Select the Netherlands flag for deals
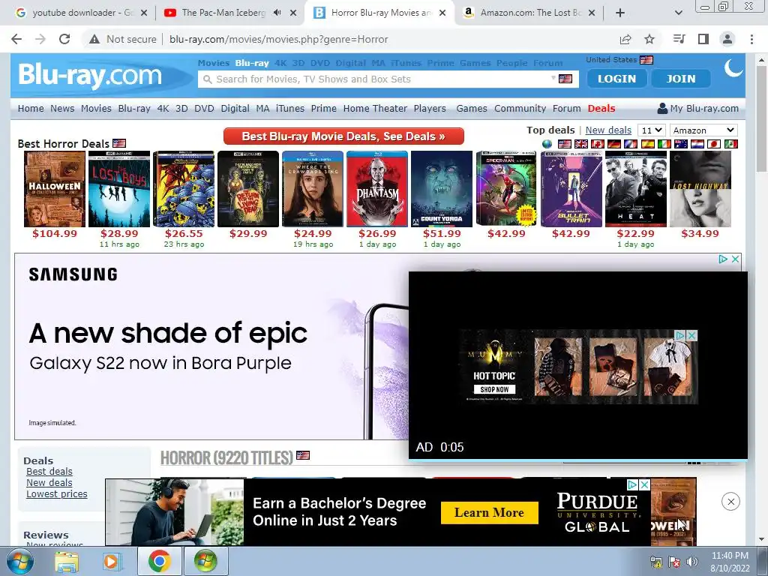The width and height of the screenshot is (768, 576). pyautogui.click(x=697, y=144)
